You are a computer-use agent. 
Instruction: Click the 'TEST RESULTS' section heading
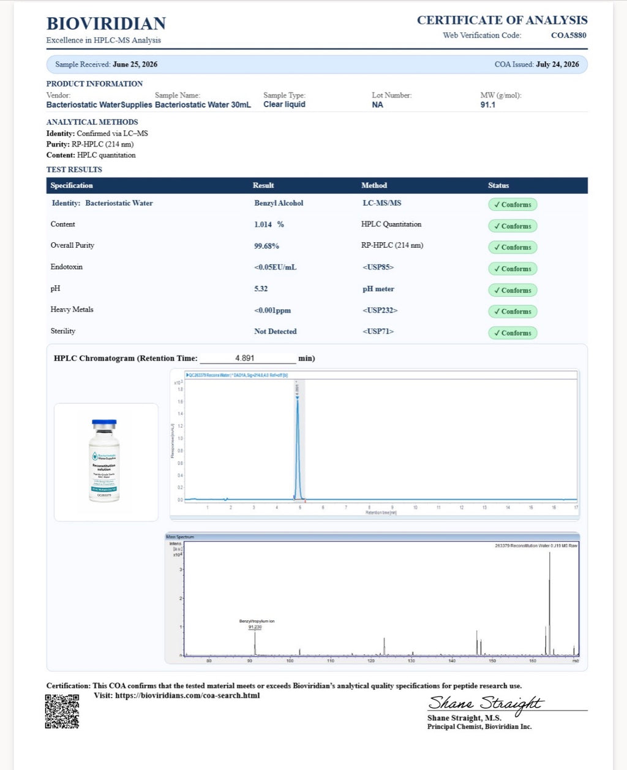pos(74,170)
